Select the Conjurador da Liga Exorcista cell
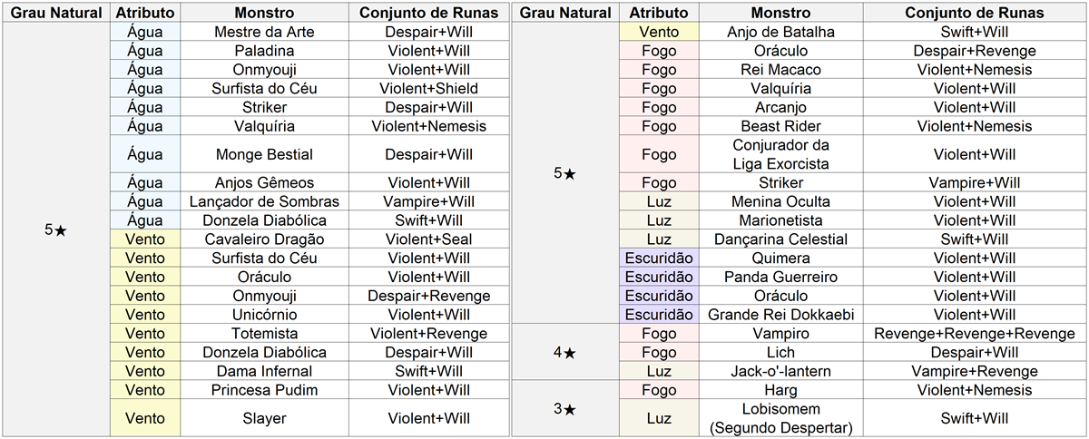1089x439 pixels. coord(780,154)
